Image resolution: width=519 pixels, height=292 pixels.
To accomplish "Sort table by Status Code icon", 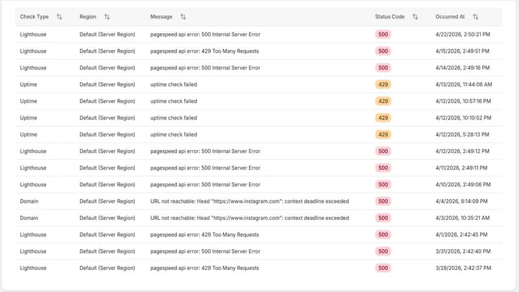I will coord(415,17).
